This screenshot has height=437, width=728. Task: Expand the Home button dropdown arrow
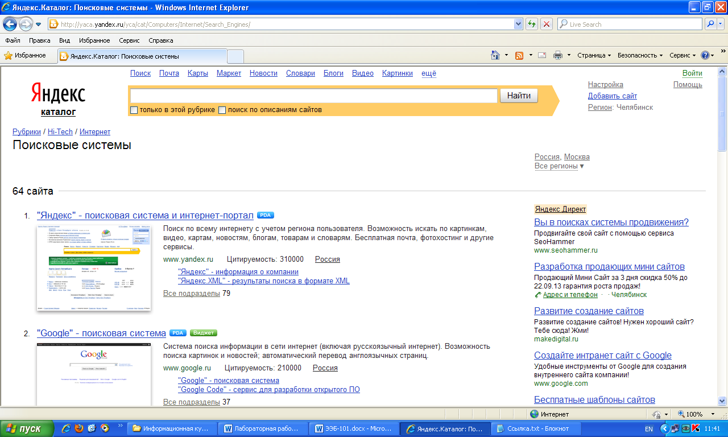pos(506,55)
